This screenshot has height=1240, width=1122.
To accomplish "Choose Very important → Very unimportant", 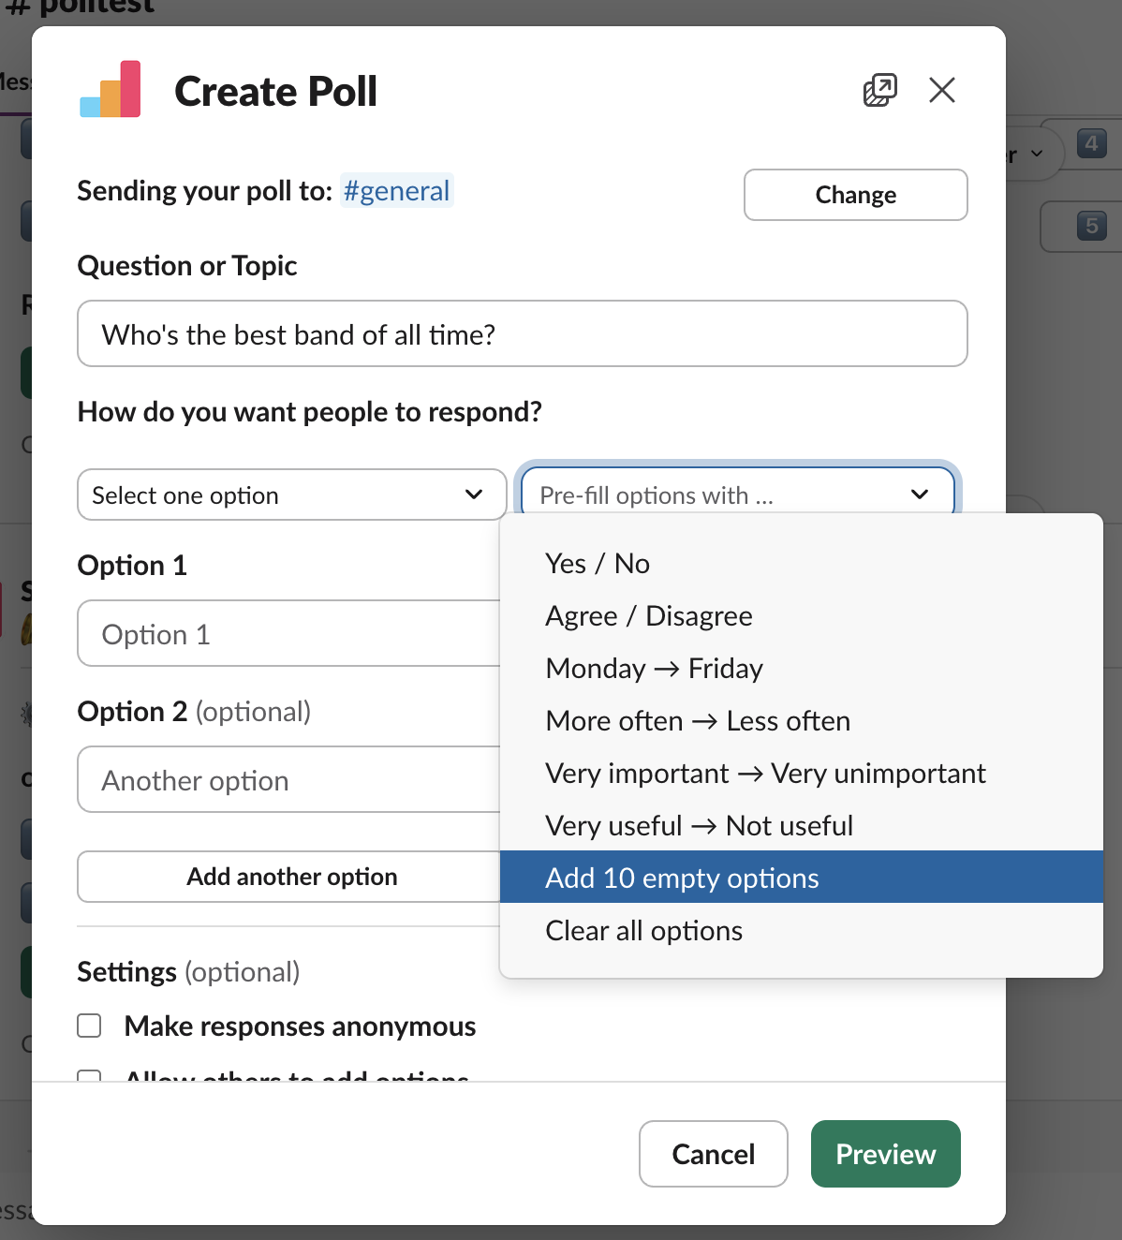I will (765, 774).
